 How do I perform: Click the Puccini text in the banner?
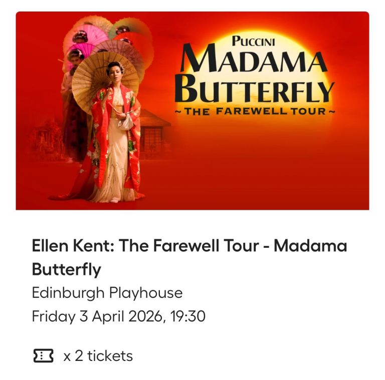[253, 42]
